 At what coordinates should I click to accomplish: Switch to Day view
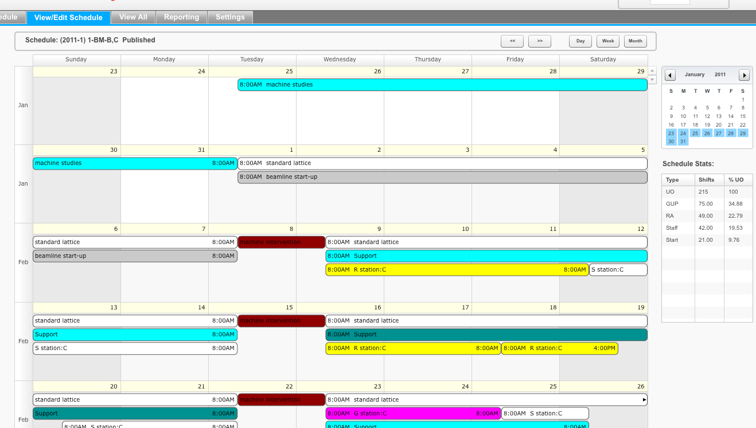click(580, 41)
